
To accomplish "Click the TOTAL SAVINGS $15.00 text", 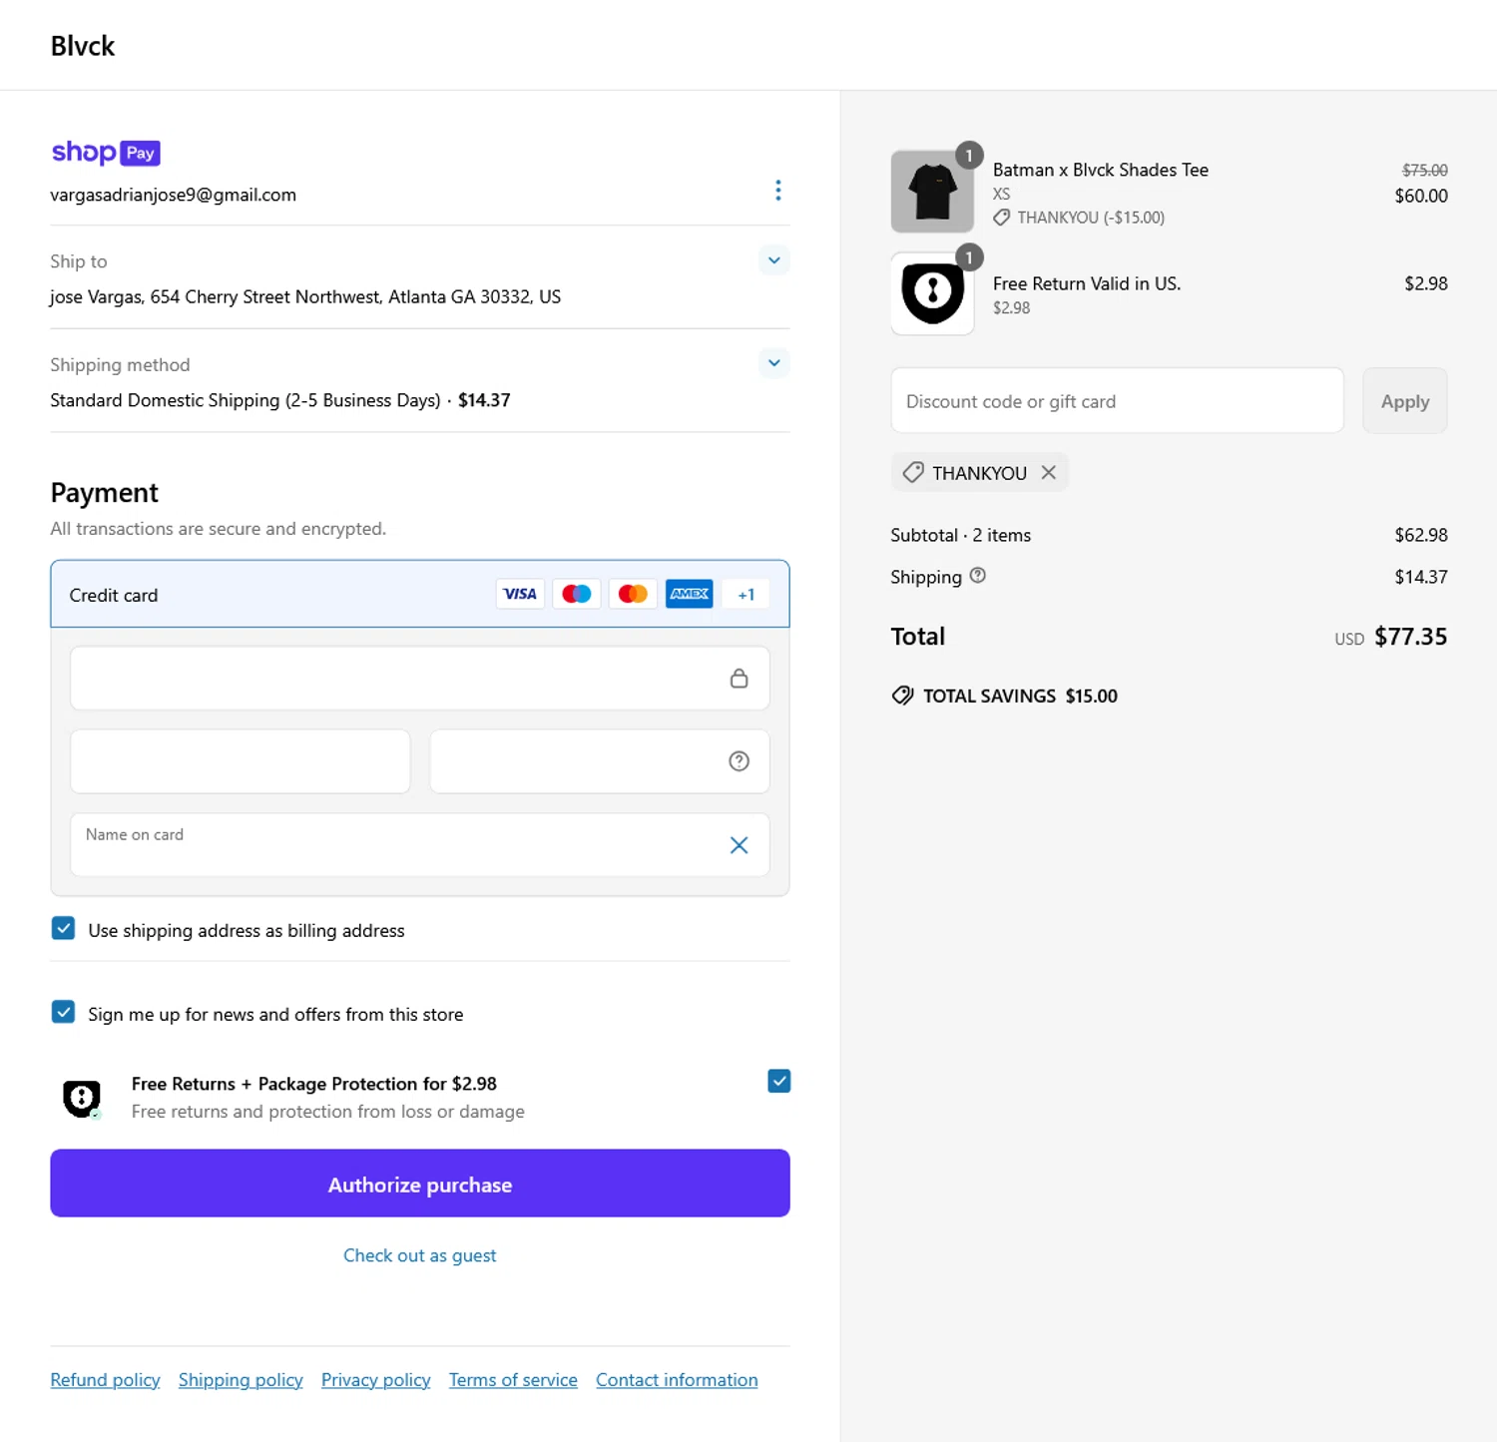I will pyautogui.click(x=1020, y=696).
